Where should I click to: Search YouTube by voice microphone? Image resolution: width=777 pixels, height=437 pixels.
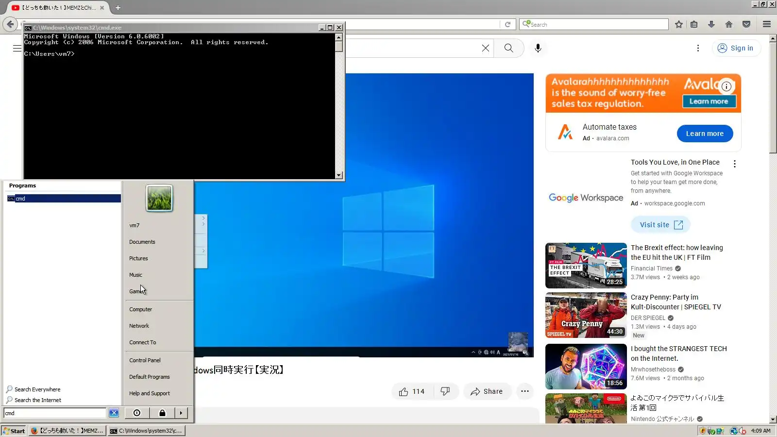click(x=538, y=48)
